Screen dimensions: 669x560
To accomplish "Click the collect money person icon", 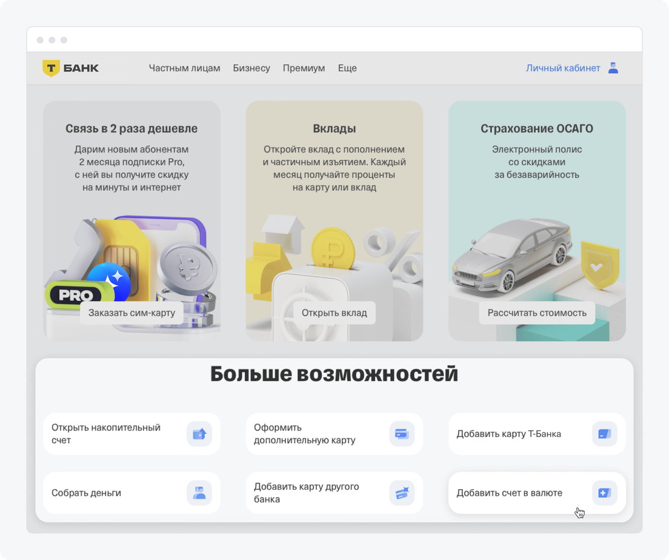I will pyautogui.click(x=199, y=493).
